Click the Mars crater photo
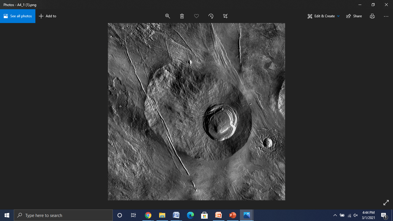This screenshot has width=393, height=221. point(197,112)
